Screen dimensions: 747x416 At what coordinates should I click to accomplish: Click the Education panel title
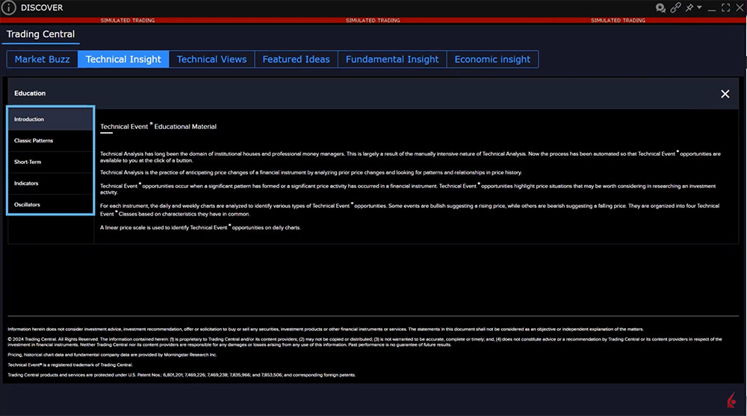[30, 93]
